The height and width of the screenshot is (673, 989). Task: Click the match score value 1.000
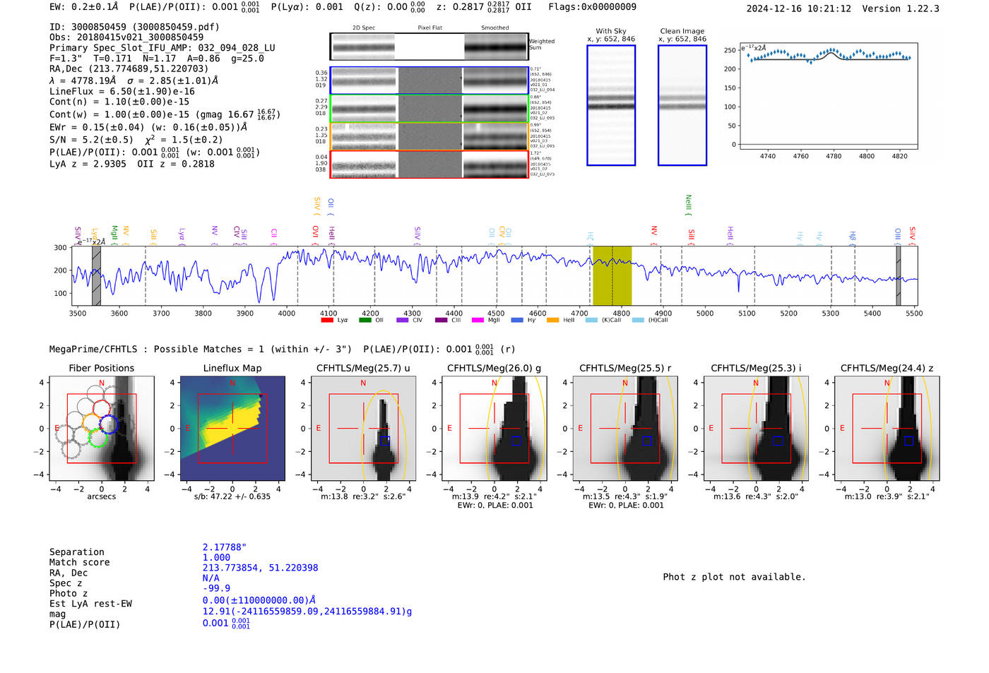216,558
